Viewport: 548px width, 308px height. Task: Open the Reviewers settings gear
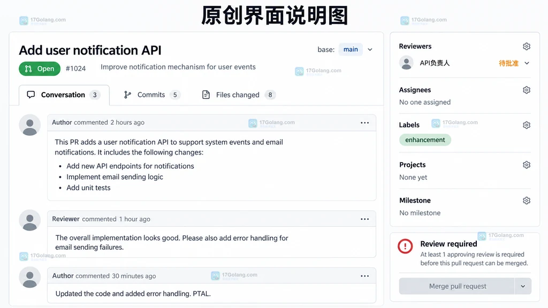(527, 47)
